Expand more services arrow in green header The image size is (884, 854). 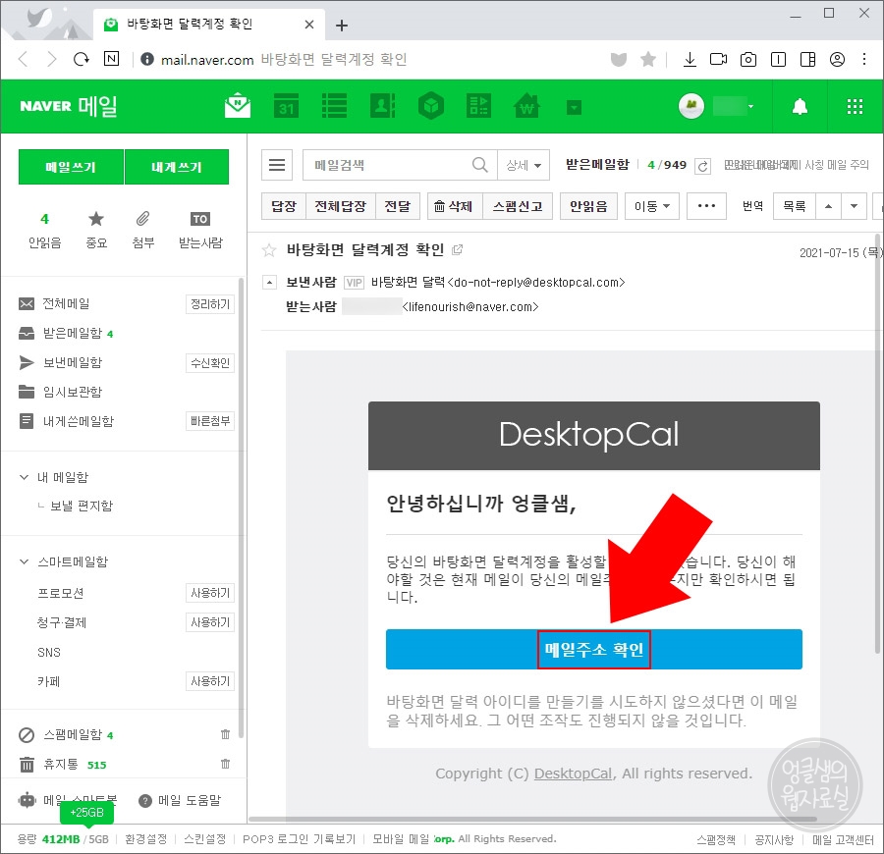[x=574, y=107]
